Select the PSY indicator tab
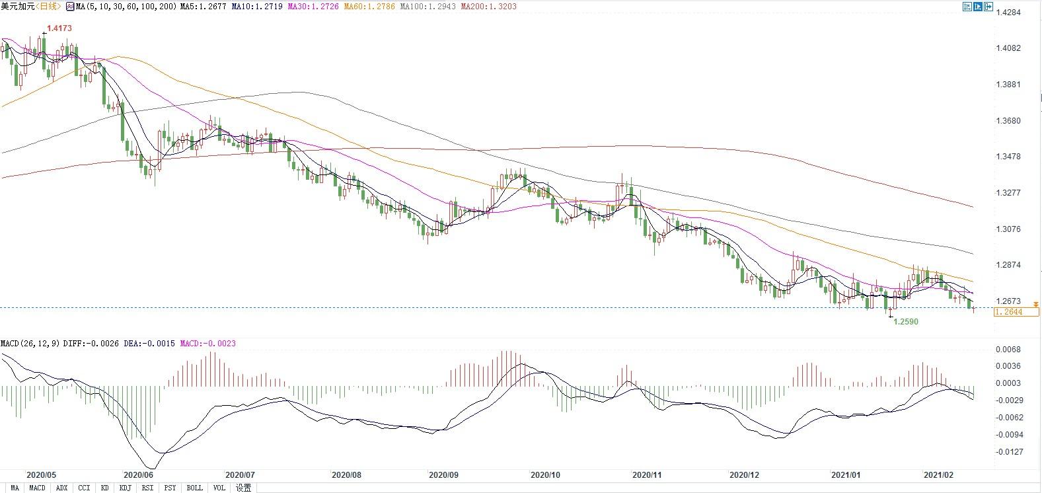The height and width of the screenshot is (493, 1042). click(x=170, y=488)
